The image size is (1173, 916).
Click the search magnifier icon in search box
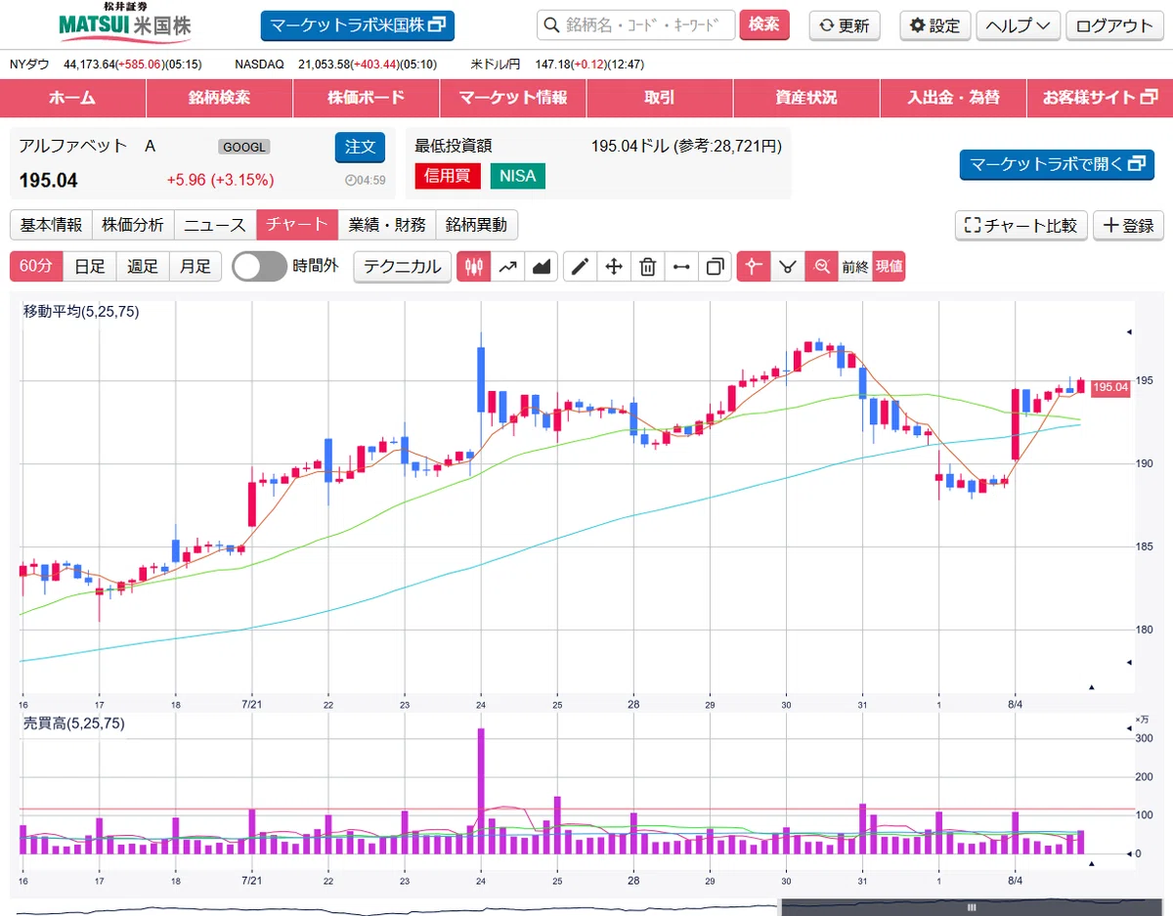(551, 25)
